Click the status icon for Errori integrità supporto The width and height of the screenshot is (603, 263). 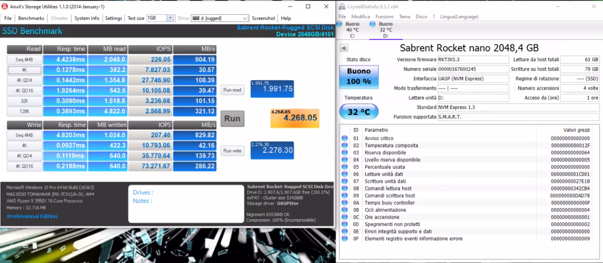coord(344,231)
